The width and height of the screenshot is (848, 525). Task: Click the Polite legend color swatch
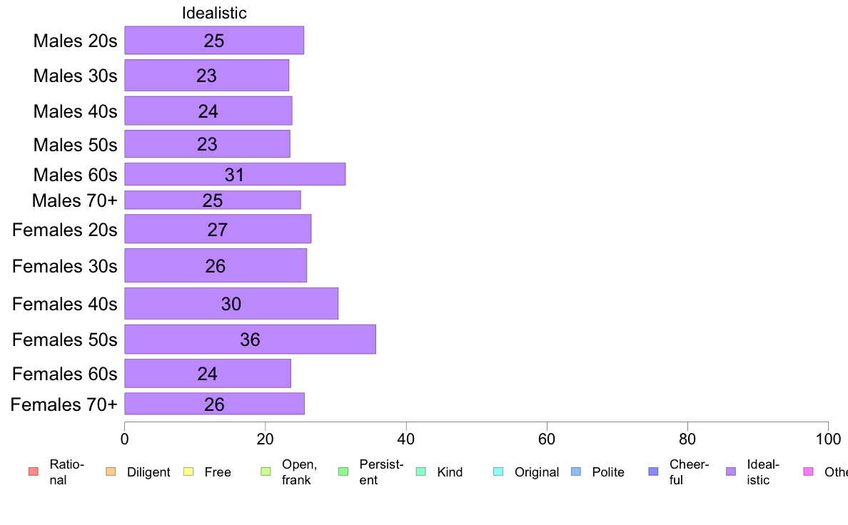(576, 472)
